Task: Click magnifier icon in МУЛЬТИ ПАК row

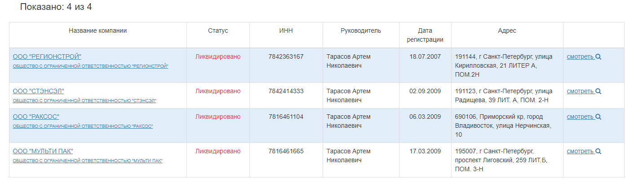Action: click(598, 151)
